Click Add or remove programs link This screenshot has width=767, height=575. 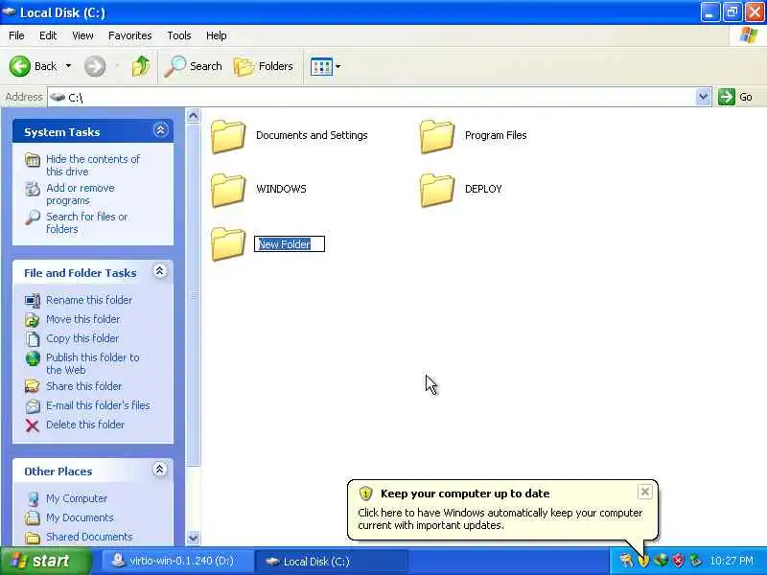click(81, 195)
